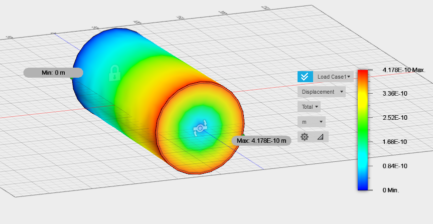Screen dimensions: 433x224
Task: Click the 4.178E-10 Max. legend value
Action: [x=404, y=70]
